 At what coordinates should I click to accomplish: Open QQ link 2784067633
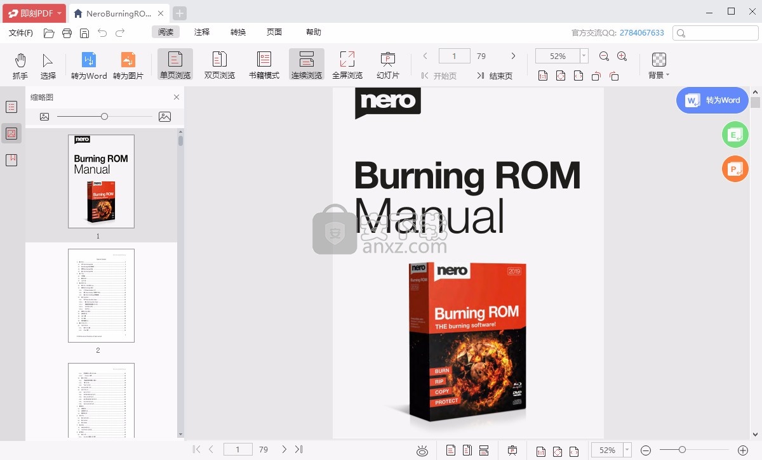pyautogui.click(x=642, y=33)
